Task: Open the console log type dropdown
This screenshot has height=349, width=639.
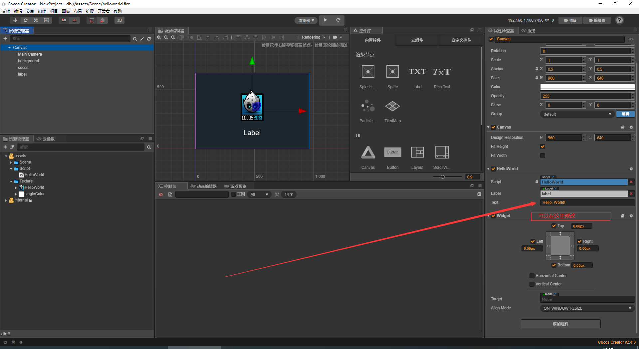Action: pyautogui.click(x=259, y=194)
